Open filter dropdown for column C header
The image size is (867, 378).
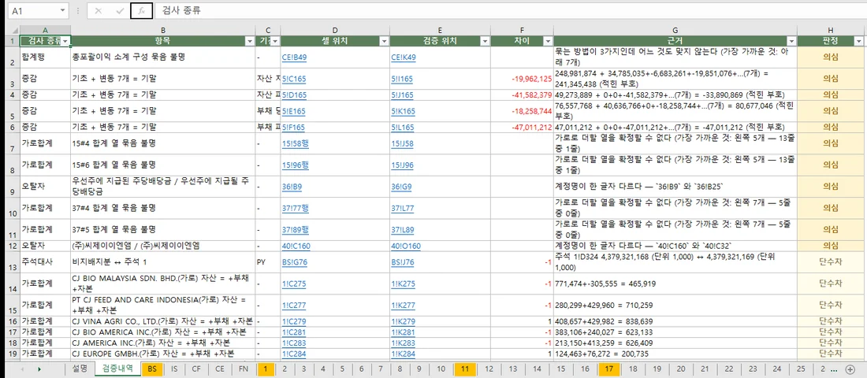point(275,41)
